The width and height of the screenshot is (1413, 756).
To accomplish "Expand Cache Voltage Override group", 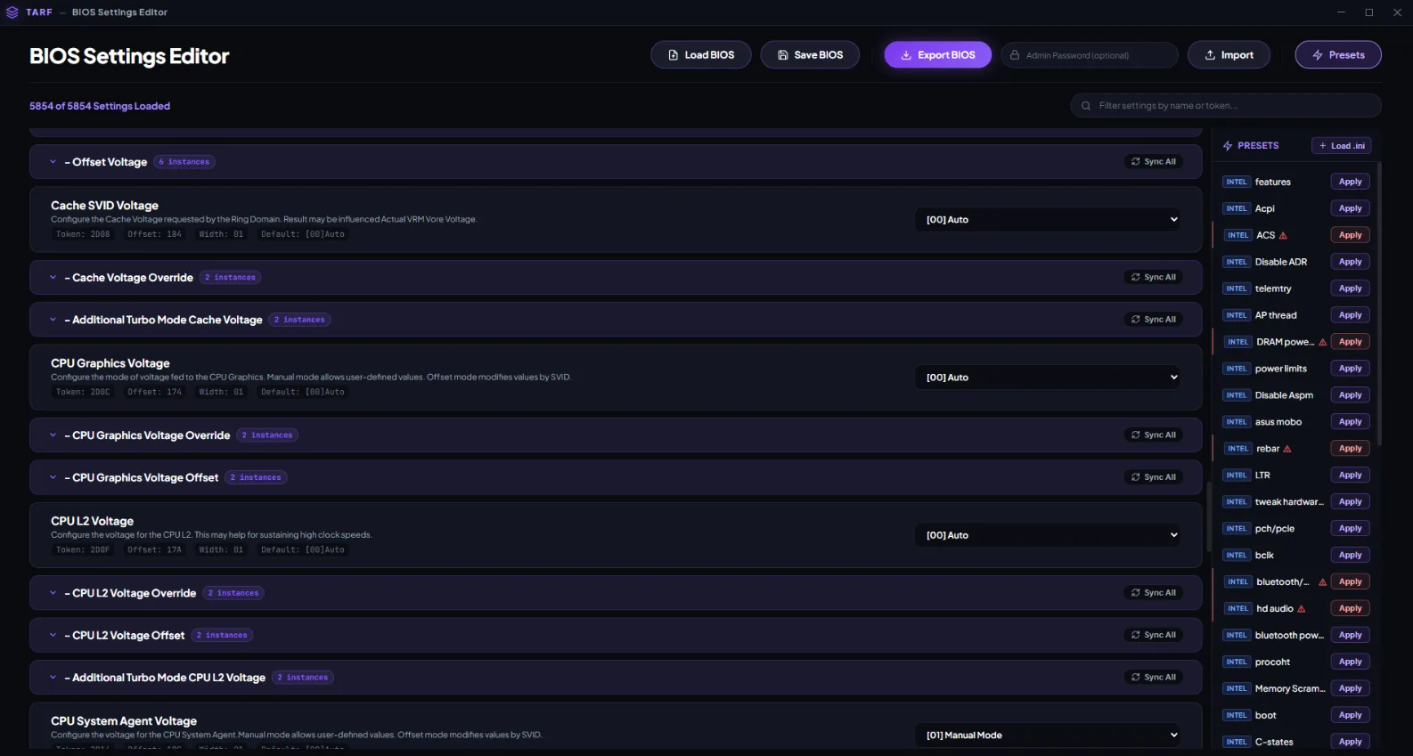I will 53,278.
